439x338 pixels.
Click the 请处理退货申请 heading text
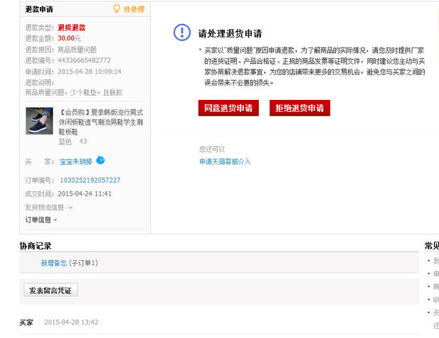pos(230,33)
